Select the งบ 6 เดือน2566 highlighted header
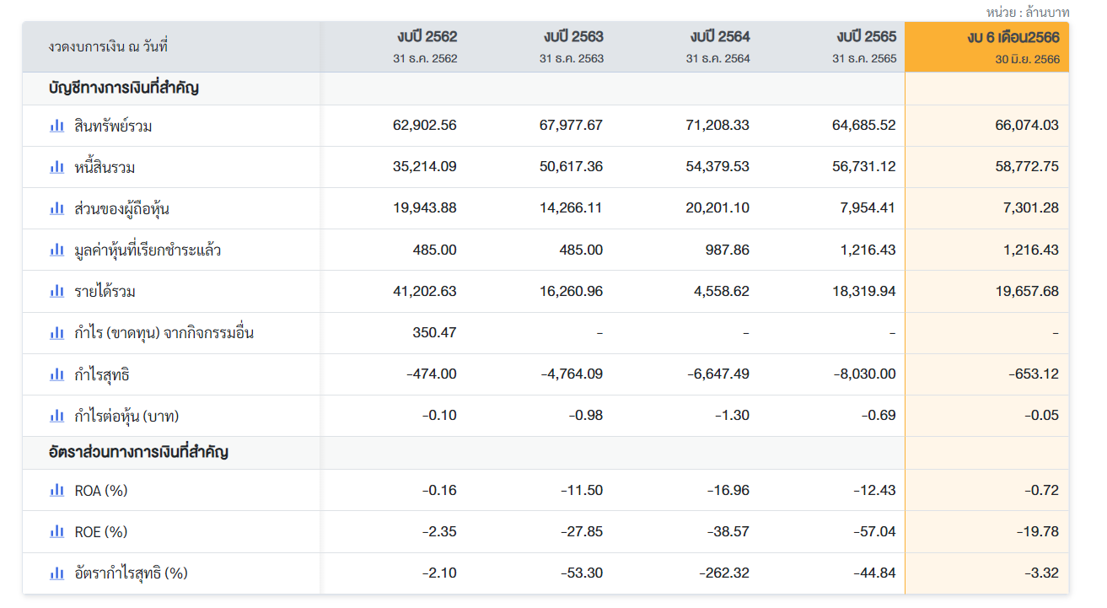Image resolution: width=1107 pixels, height=608 pixels. 986,46
